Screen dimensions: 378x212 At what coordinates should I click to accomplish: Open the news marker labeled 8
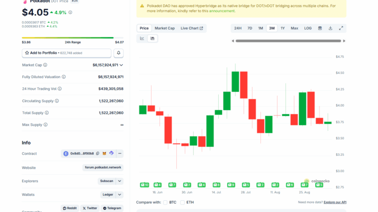(290, 185)
